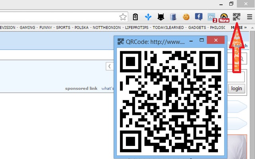The height and width of the screenshot is (159, 255).
Task: Go to SPORTS in the top bar
Action: tap(63, 27)
